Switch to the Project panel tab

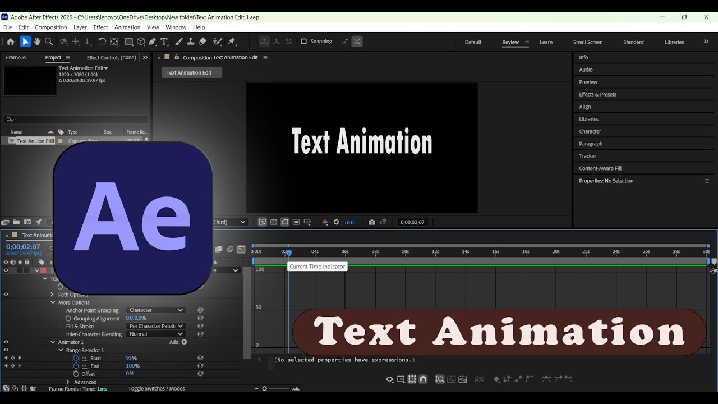(x=53, y=57)
